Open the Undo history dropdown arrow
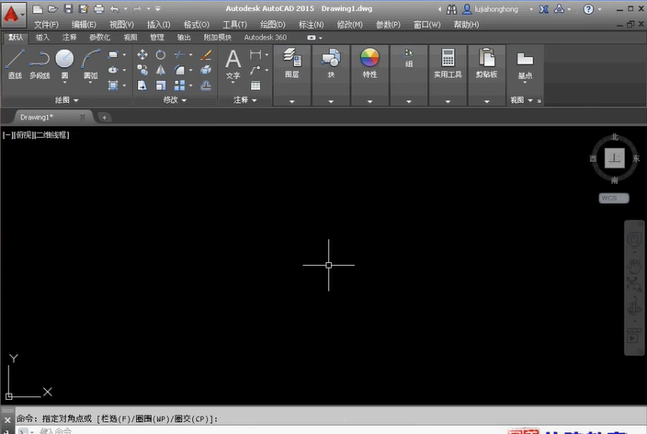Viewport: 647px width, 434px height. pos(125,8)
